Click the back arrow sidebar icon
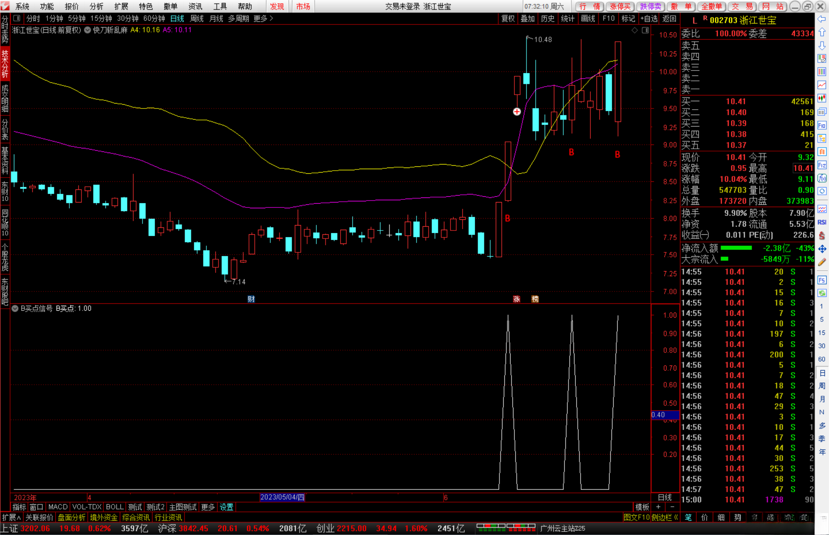The width and height of the screenshot is (829, 535). click(822, 19)
